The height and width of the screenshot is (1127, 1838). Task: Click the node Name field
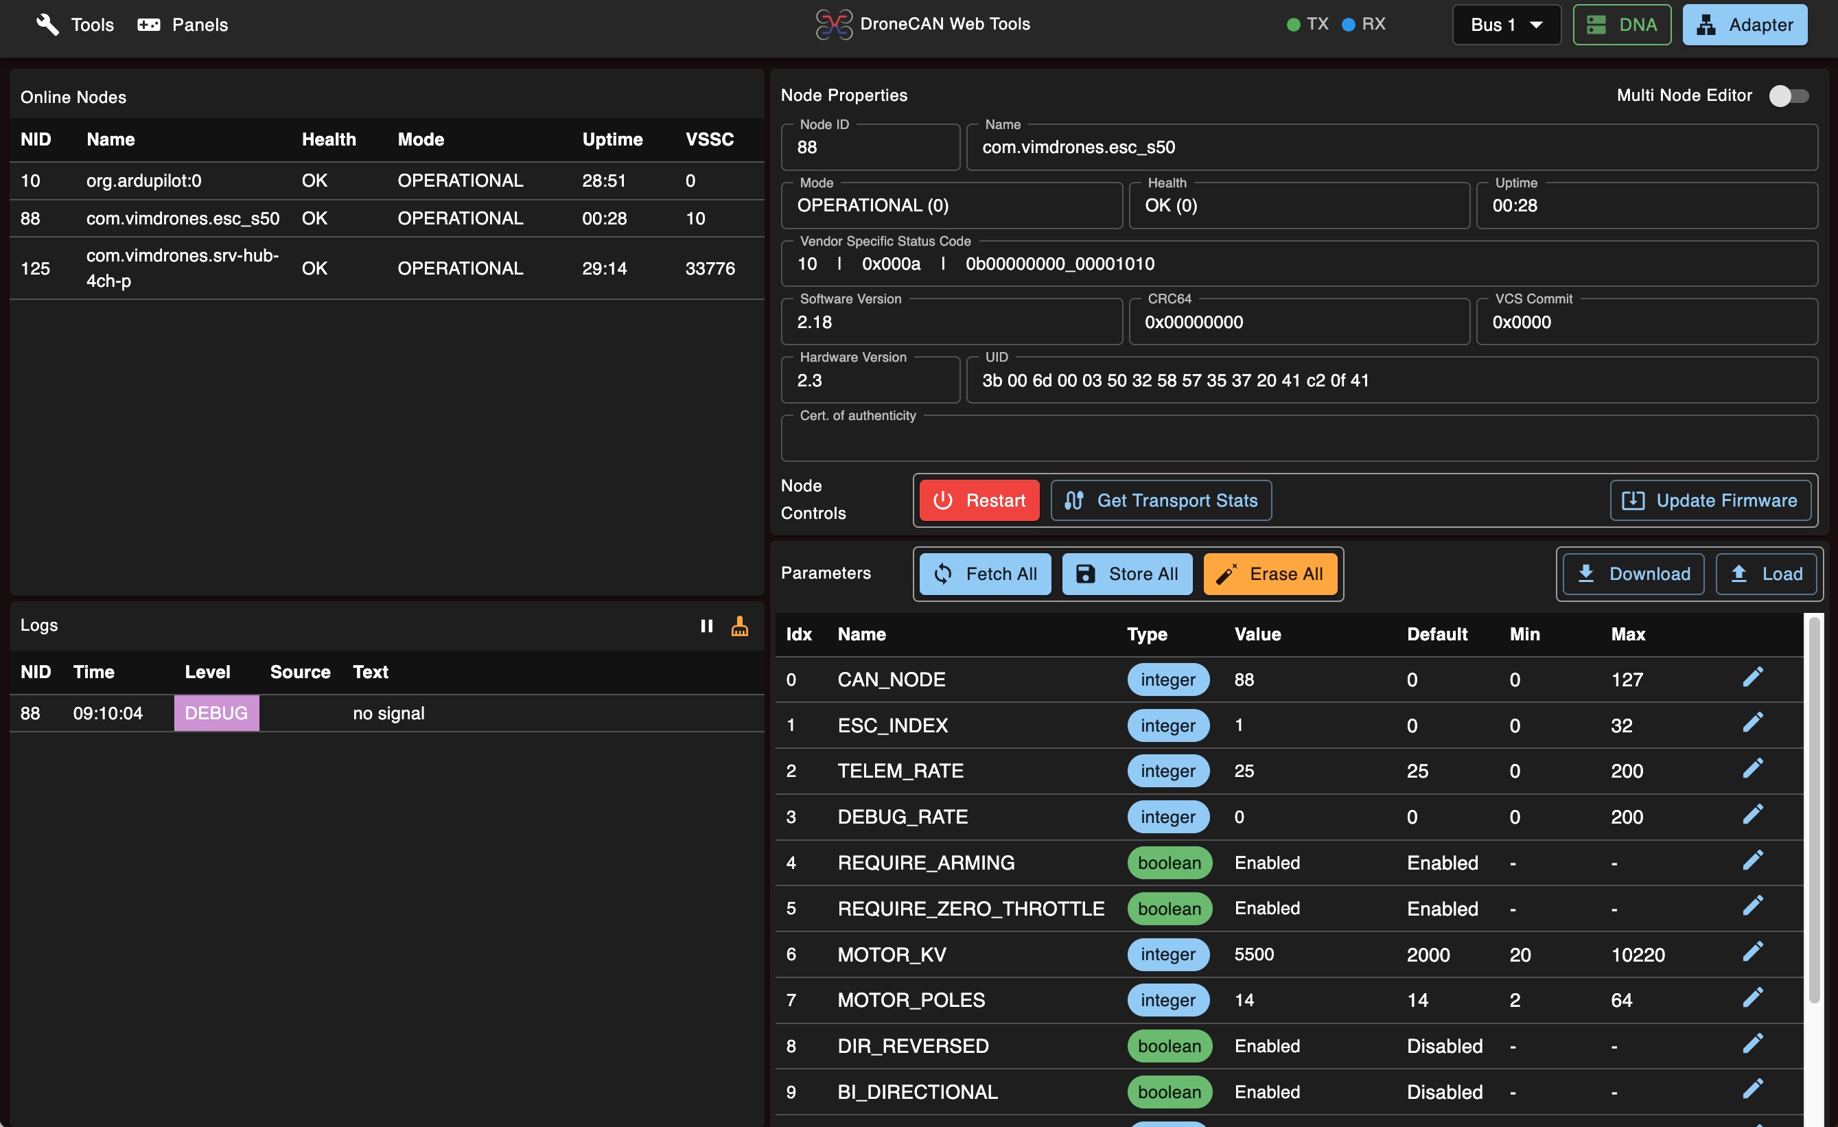(x=1392, y=147)
